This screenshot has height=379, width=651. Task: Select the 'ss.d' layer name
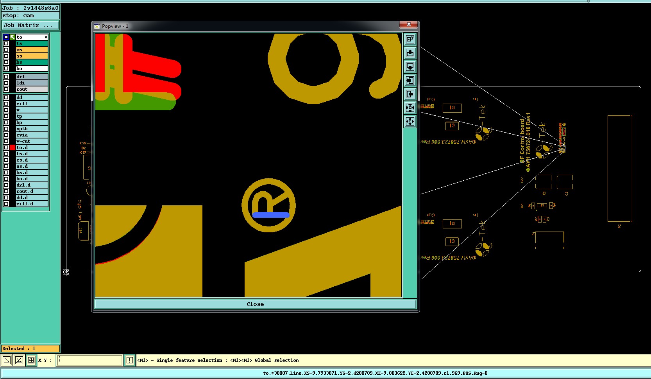point(32,166)
